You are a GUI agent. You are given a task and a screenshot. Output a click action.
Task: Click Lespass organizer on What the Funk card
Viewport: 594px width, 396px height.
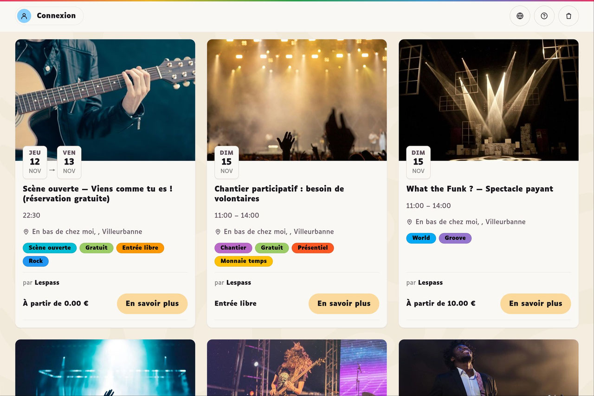tap(430, 283)
